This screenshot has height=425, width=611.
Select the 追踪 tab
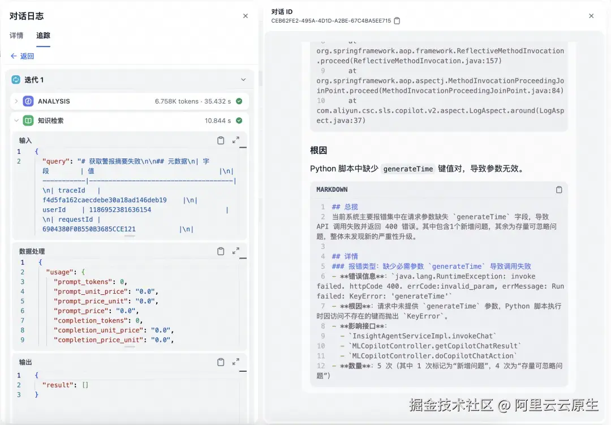pyautogui.click(x=43, y=36)
